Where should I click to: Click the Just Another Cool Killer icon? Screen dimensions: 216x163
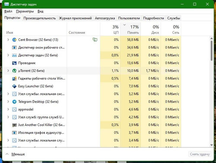(14, 125)
